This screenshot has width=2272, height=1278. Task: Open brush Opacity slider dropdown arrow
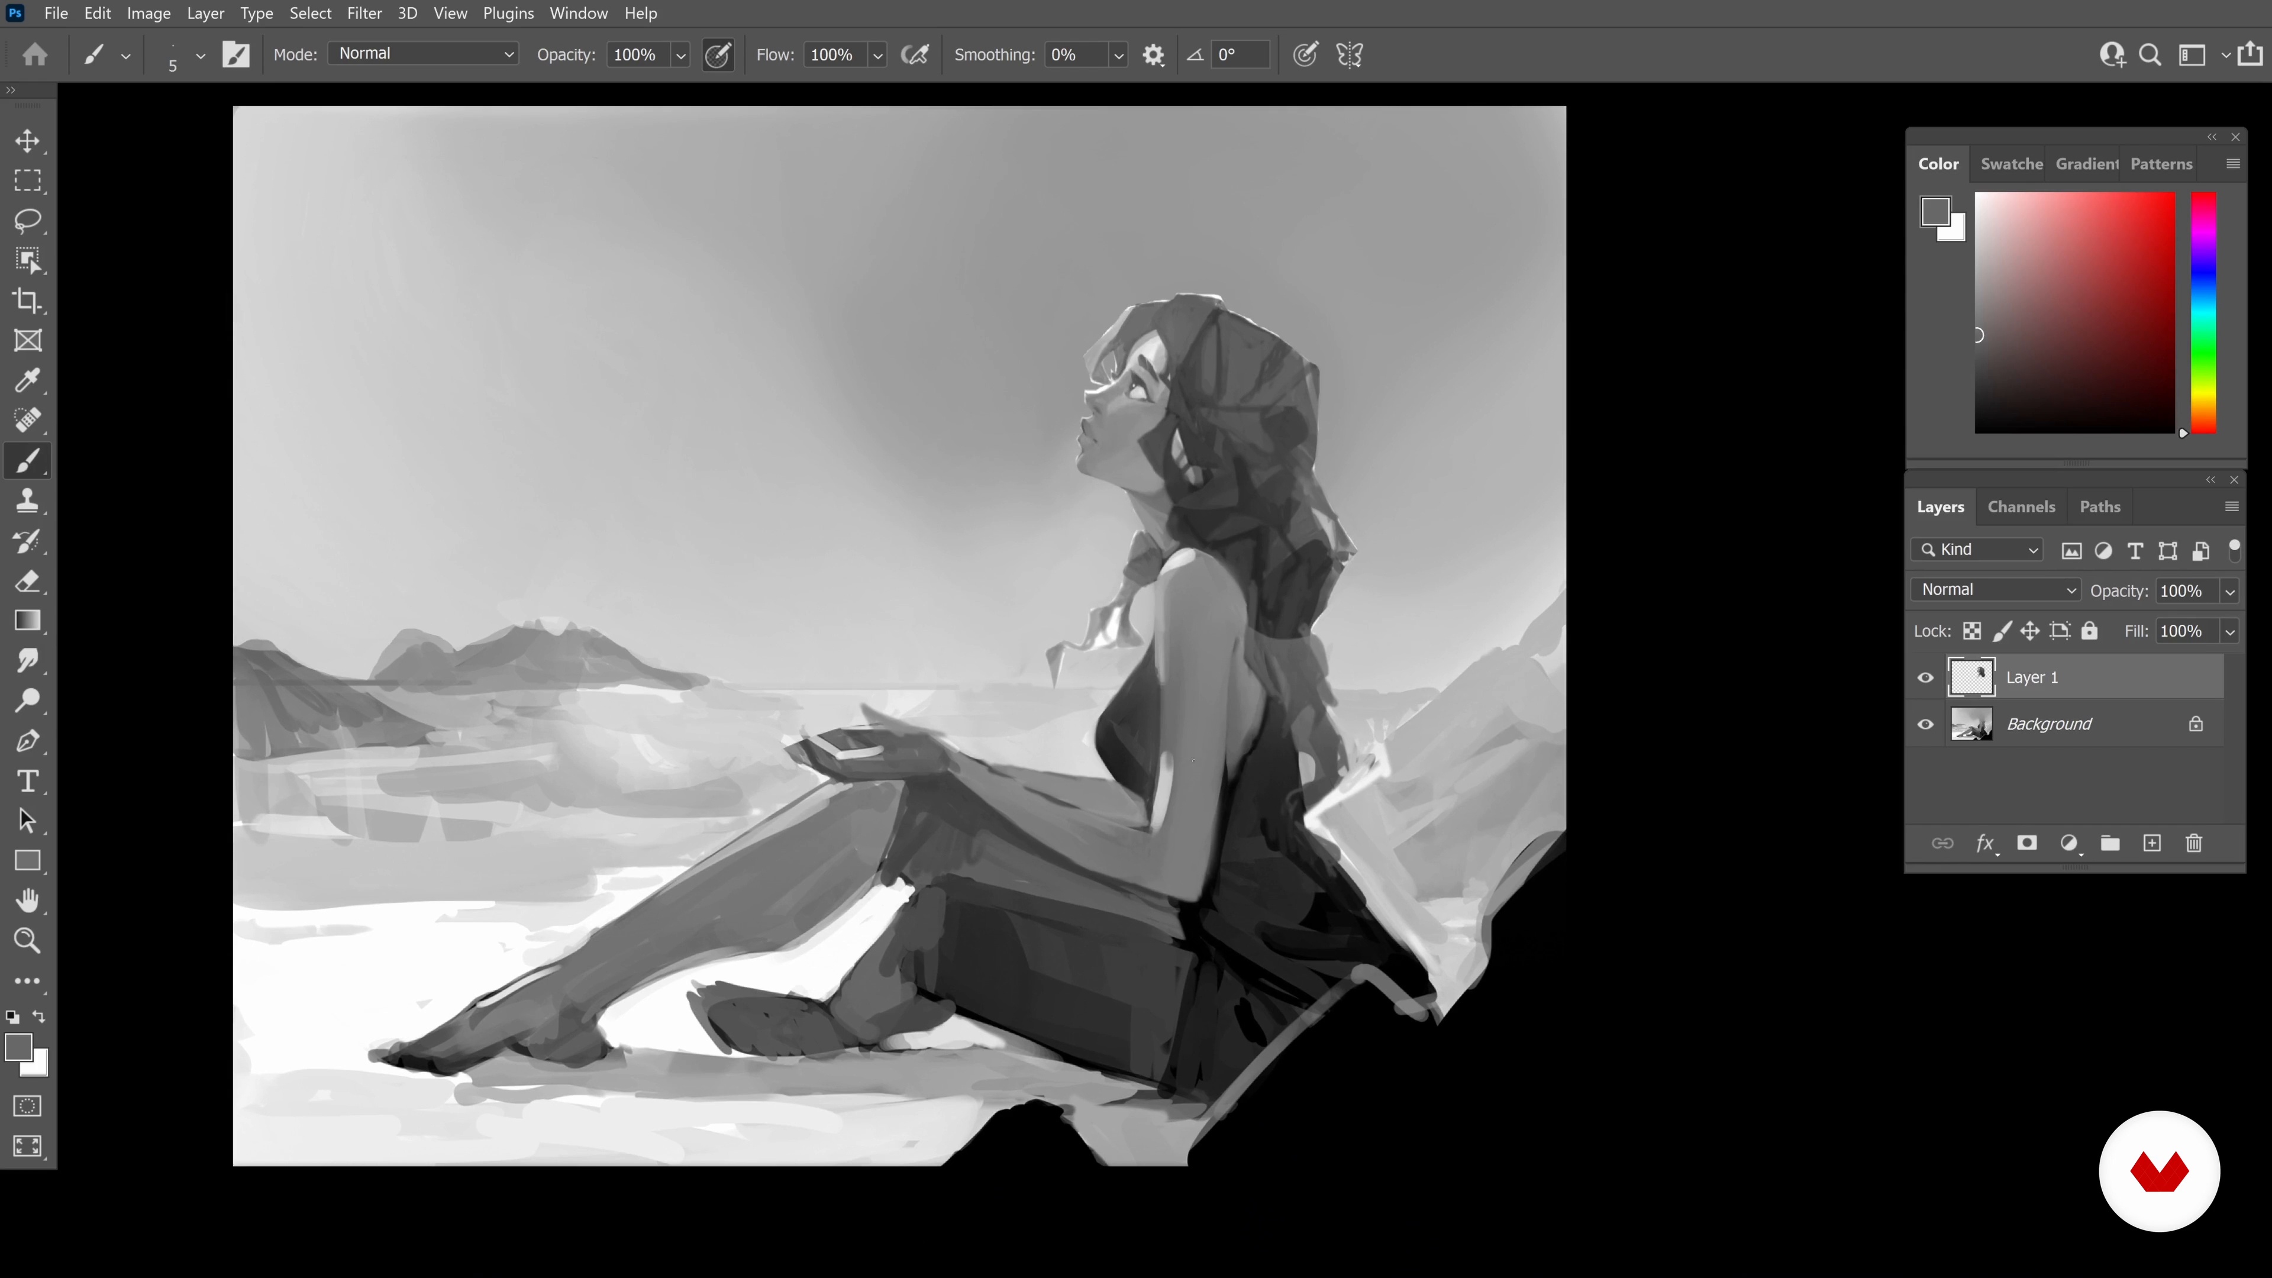tap(680, 54)
